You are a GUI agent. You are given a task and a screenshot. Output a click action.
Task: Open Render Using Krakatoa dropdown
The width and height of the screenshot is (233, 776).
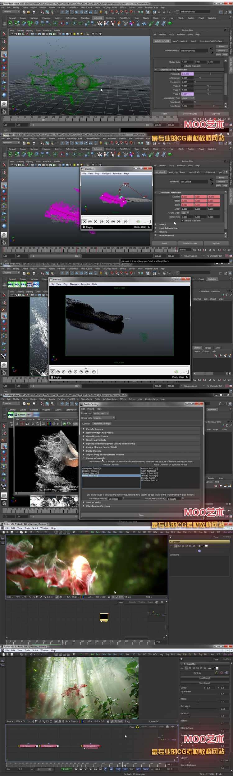104,418
